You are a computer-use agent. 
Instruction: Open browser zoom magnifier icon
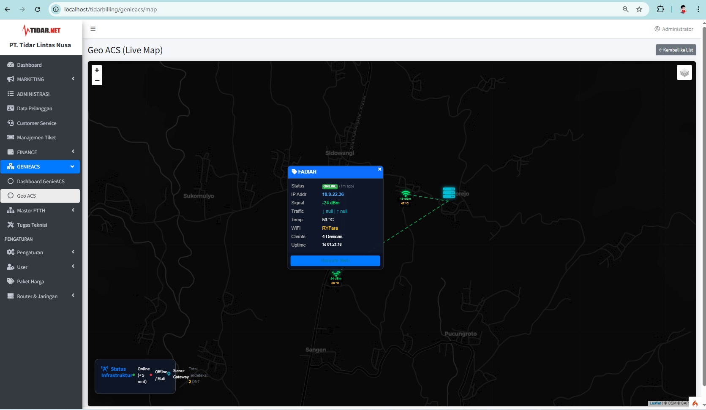(x=626, y=9)
